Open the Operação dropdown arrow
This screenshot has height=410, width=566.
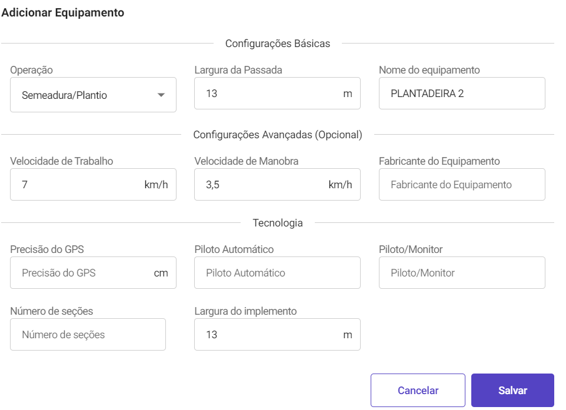pos(161,95)
